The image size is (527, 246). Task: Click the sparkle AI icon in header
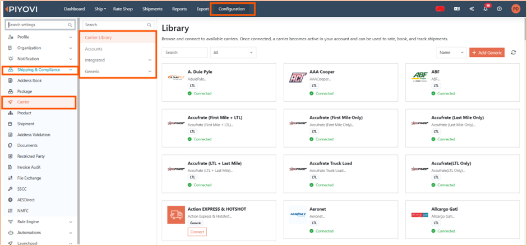[x=471, y=9]
